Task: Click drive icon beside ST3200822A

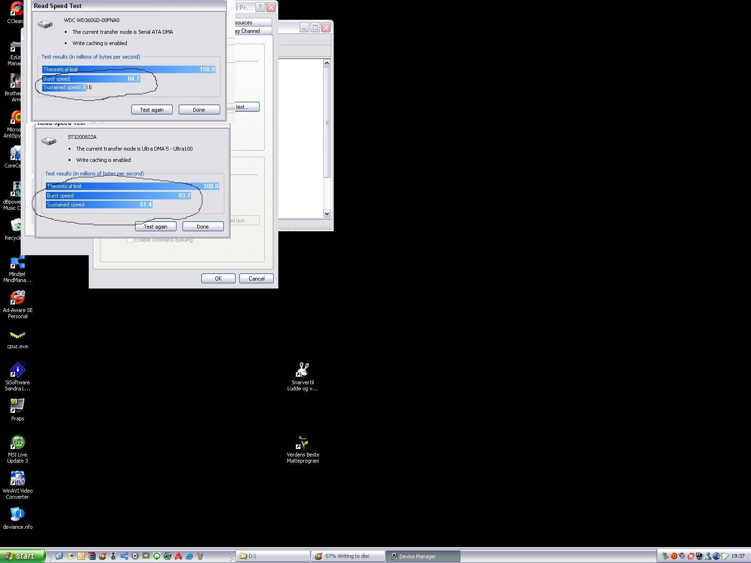Action: [49, 140]
